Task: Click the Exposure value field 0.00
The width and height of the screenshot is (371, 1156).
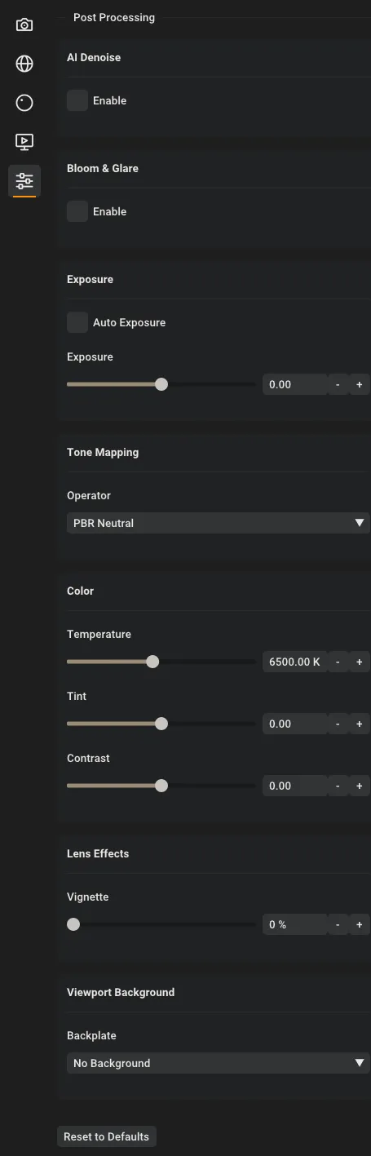Action: [294, 384]
